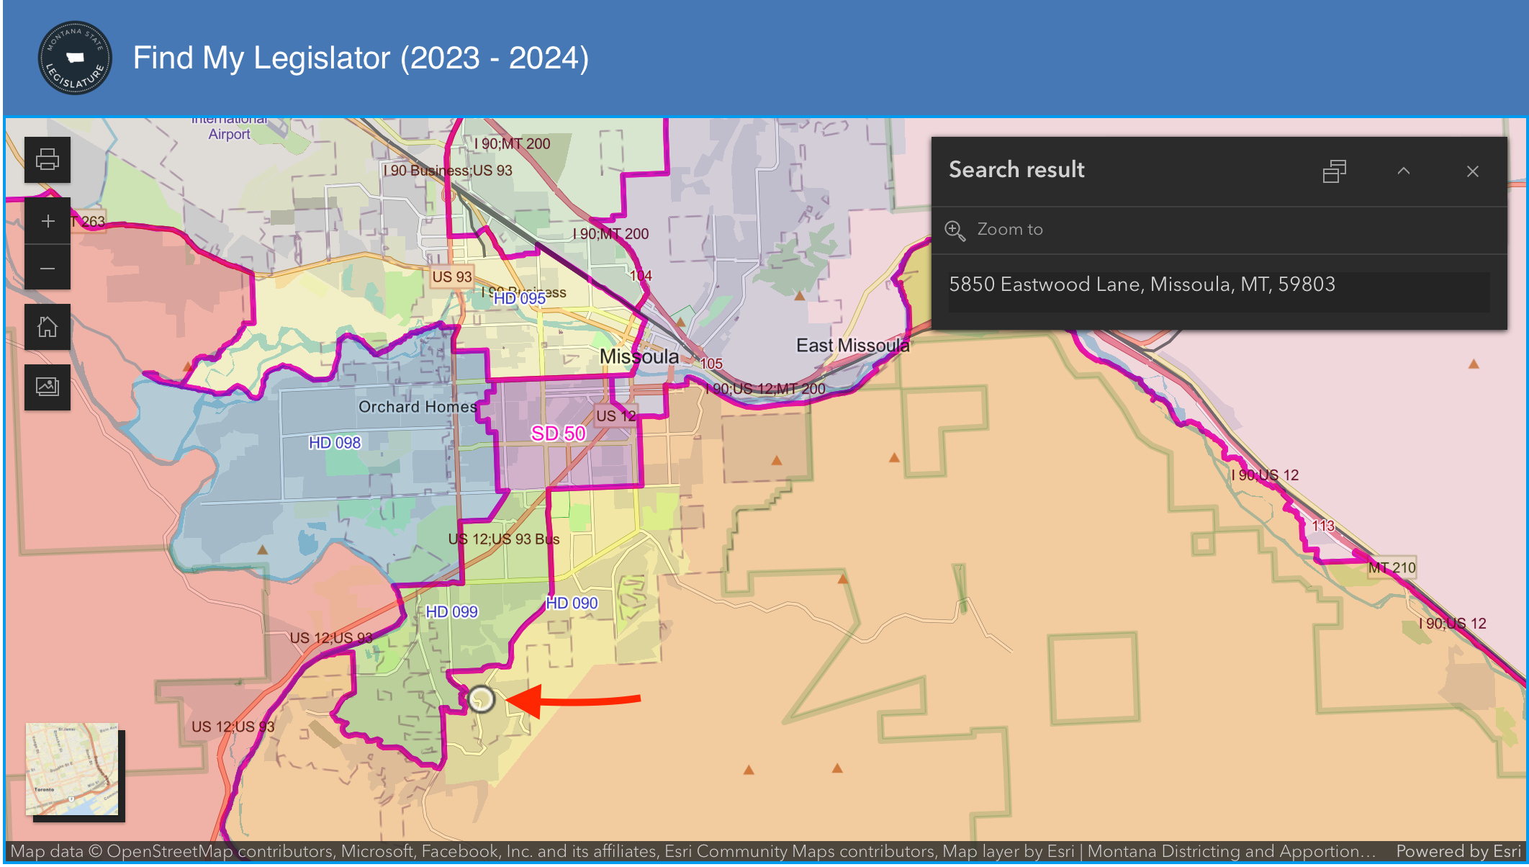Return to the default home extent
This screenshot has width=1529, height=867.
(x=48, y=327)
